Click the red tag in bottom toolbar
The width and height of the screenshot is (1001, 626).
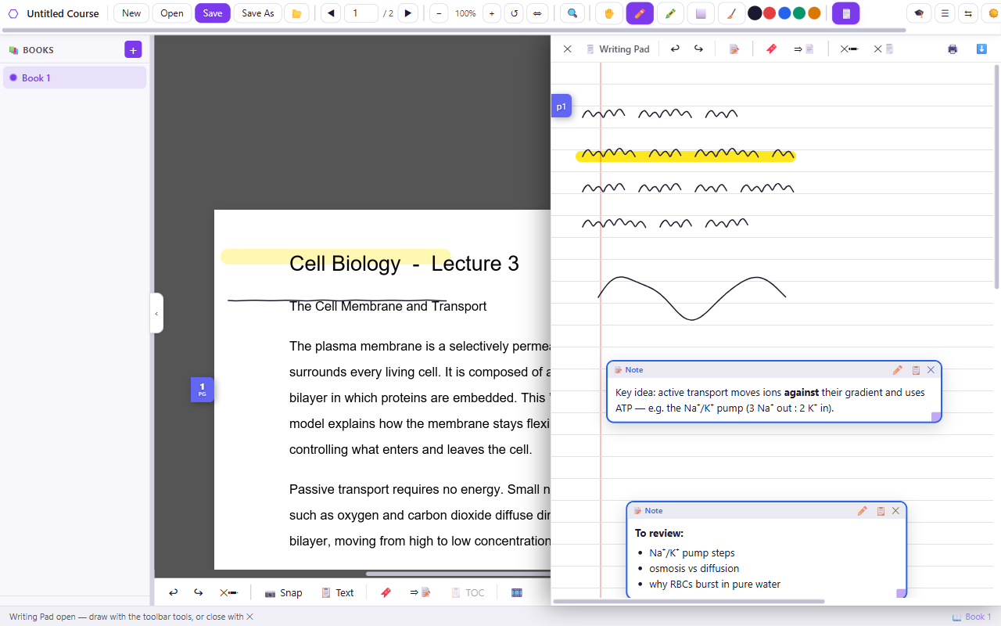point(386,592)
